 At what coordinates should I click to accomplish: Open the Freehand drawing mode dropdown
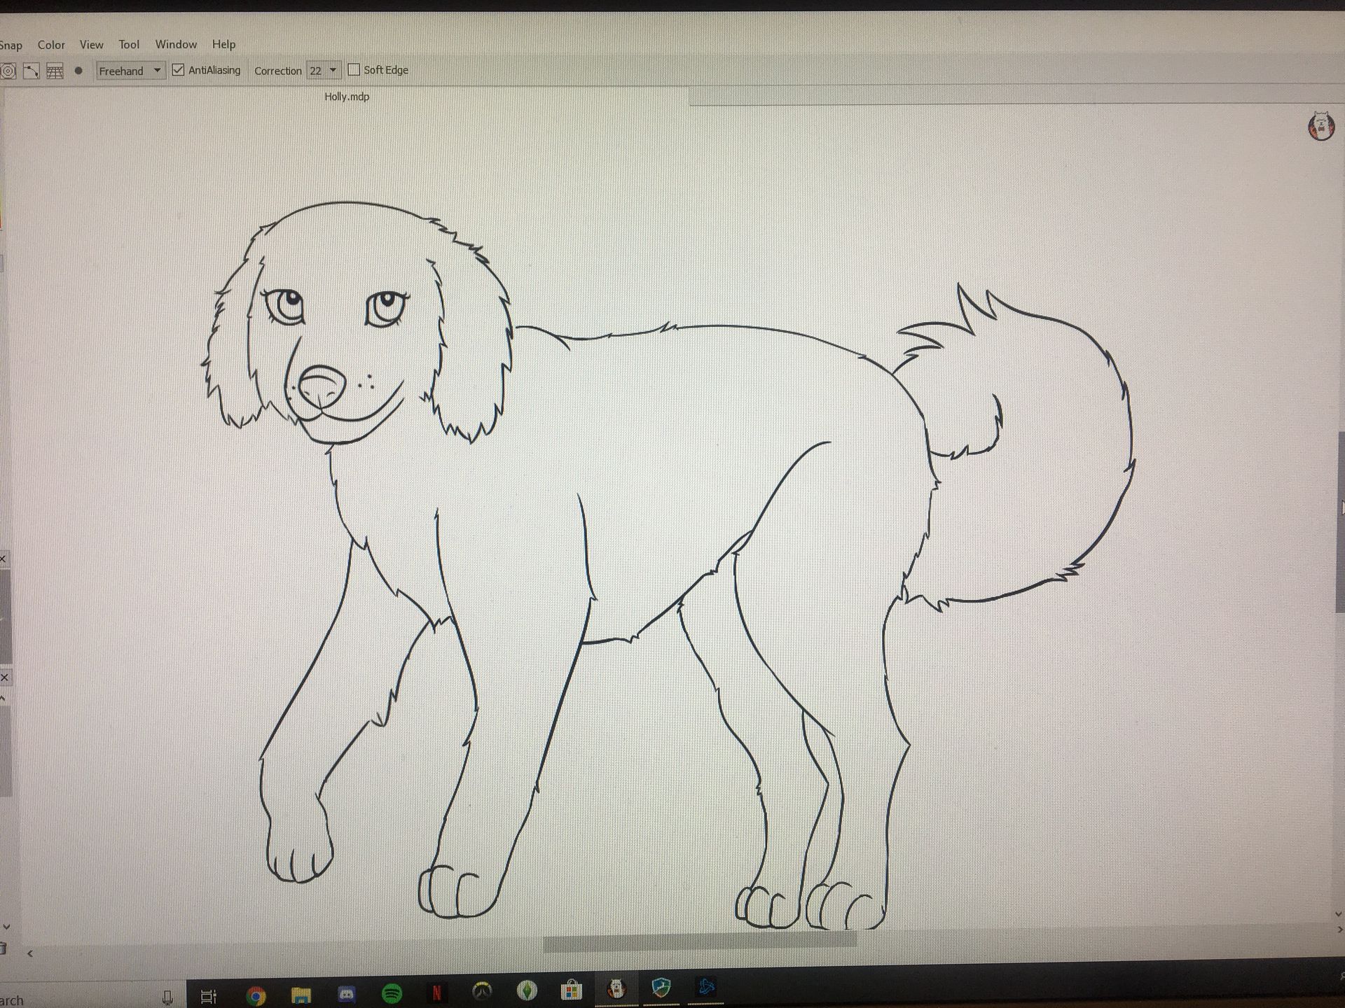coord(130,71)
